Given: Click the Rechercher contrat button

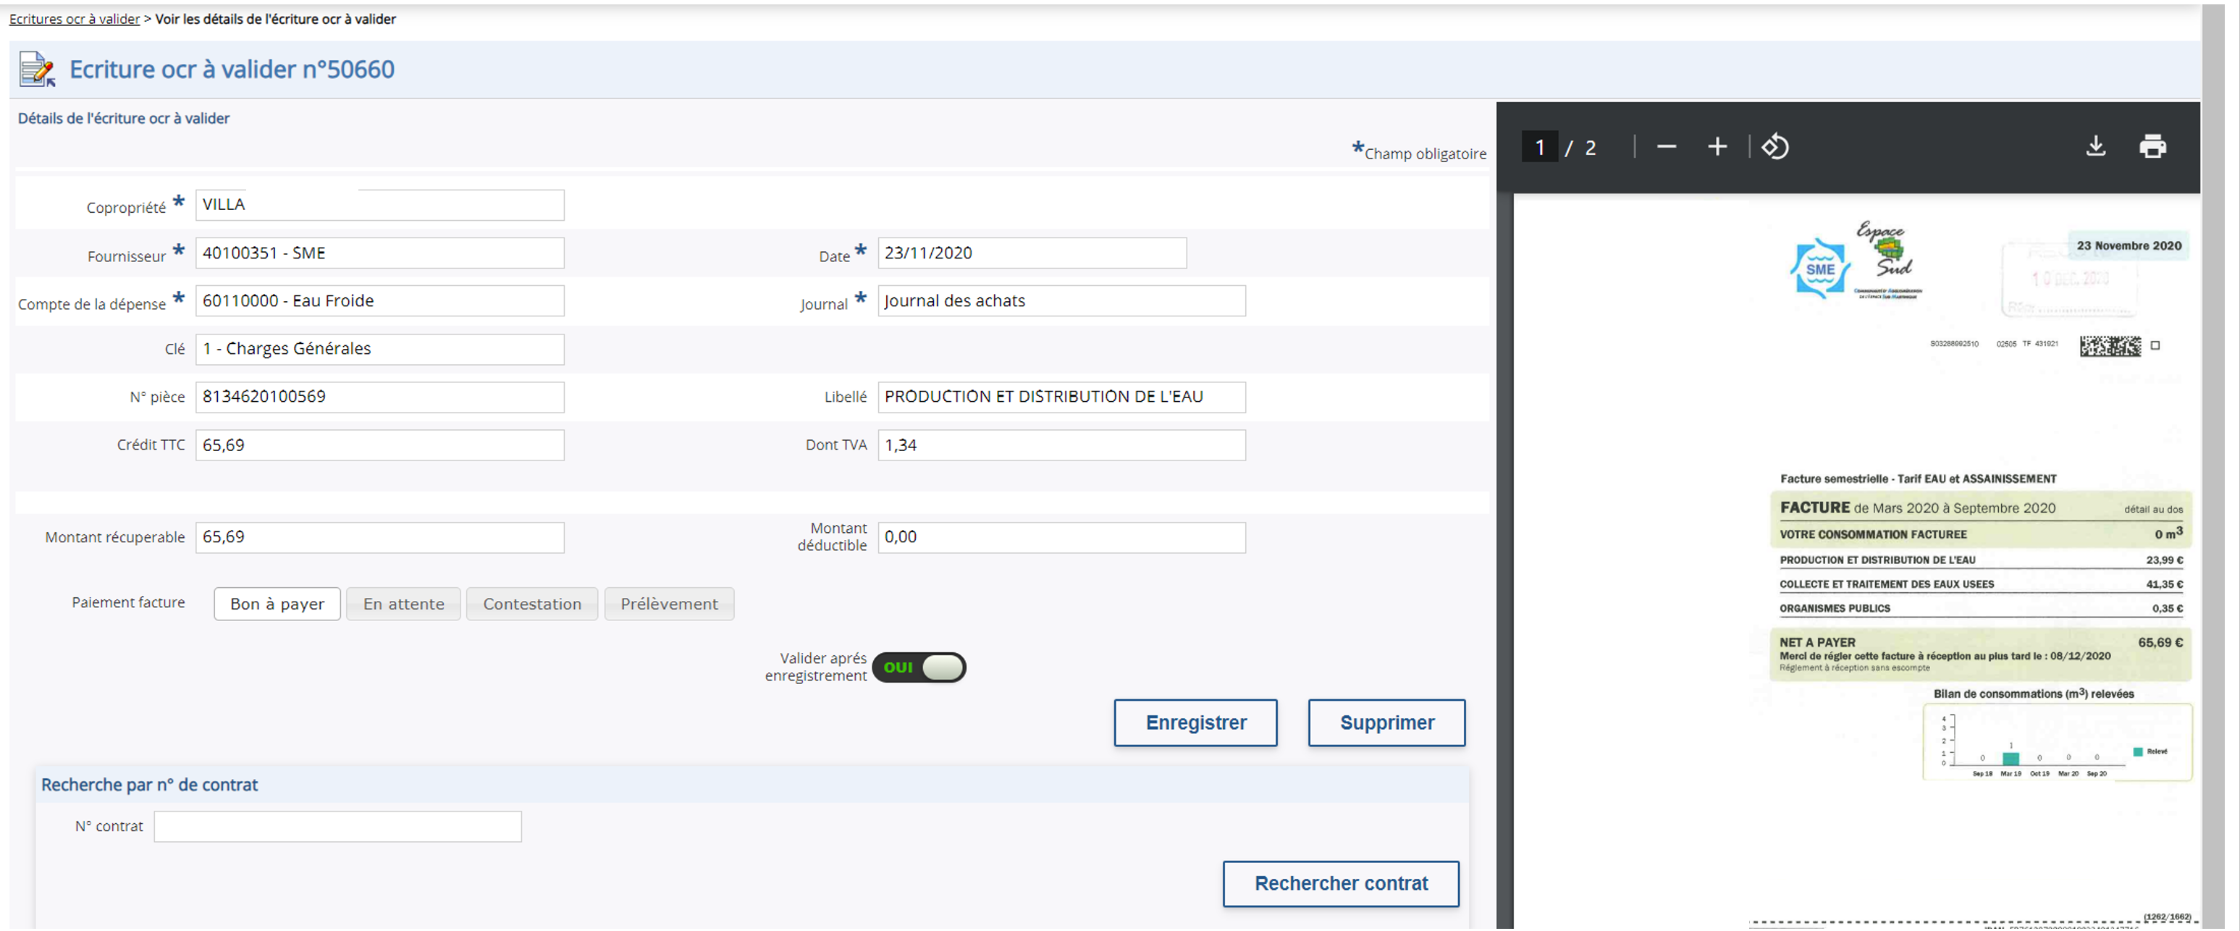Looking at the screenshot, I should 1341,884.
